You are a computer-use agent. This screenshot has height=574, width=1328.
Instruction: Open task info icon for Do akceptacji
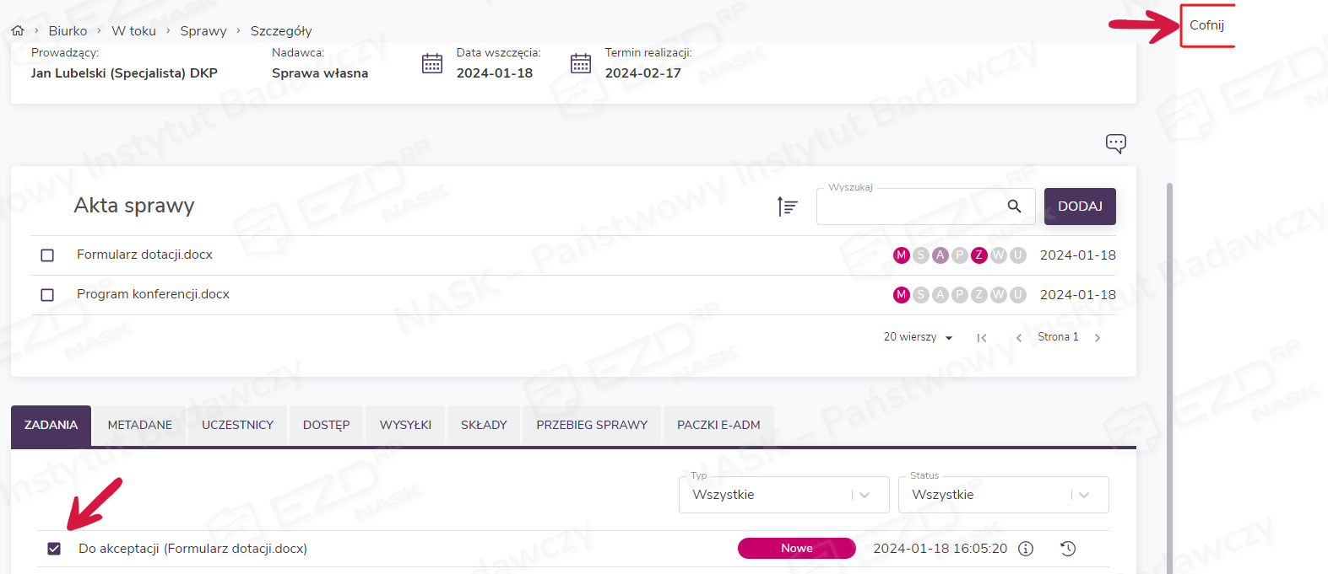1026,549
